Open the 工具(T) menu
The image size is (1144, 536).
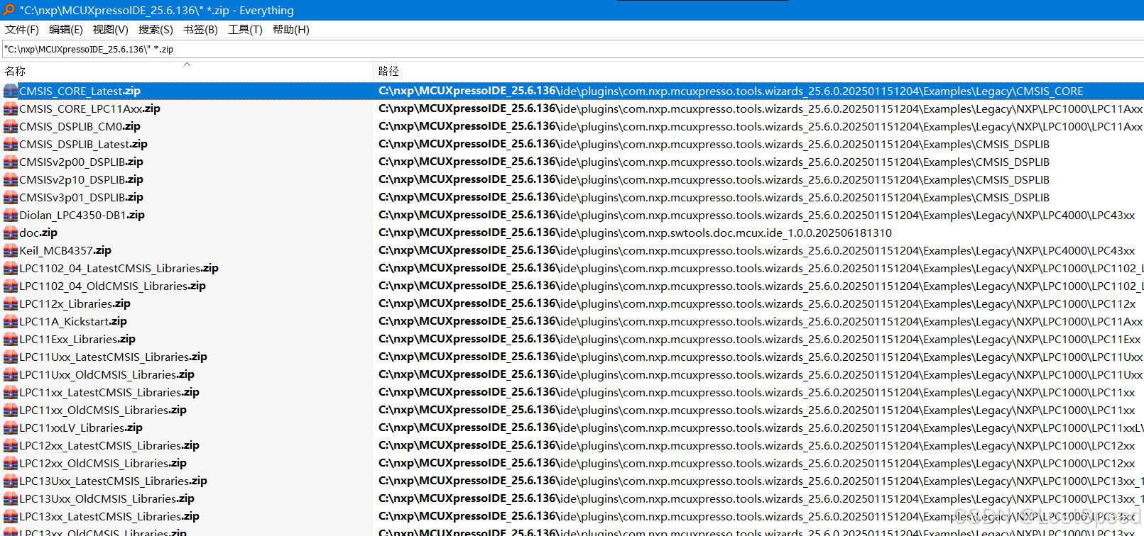click(245, 30)
